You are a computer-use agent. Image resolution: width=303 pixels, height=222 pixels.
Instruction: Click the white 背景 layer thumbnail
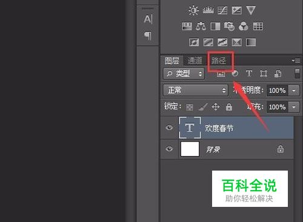click(190, 149)
